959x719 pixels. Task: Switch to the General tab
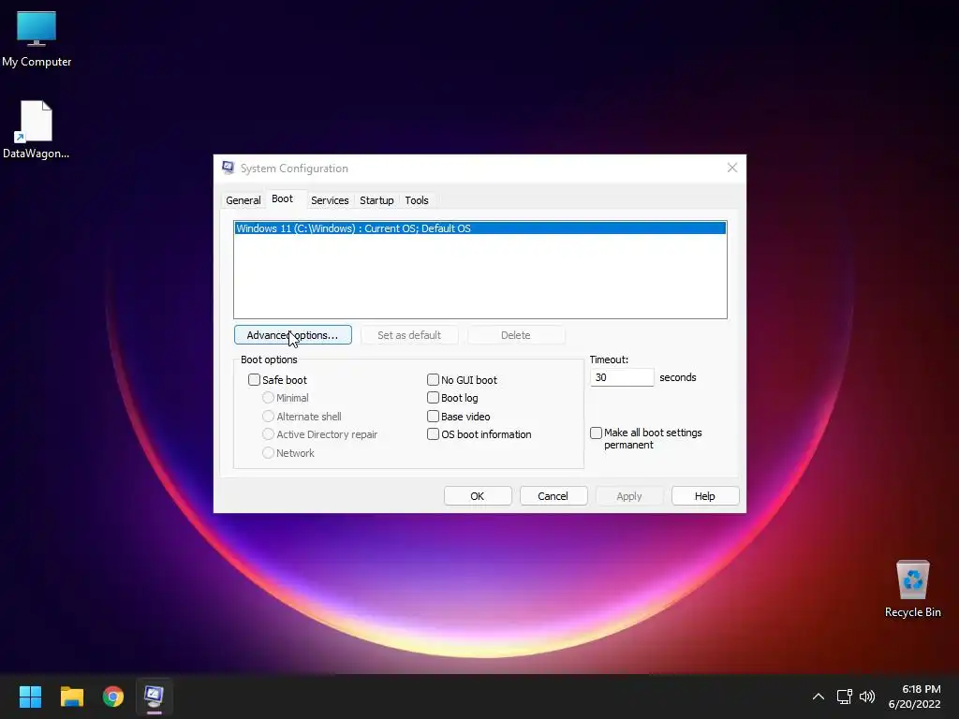point(243,200)
